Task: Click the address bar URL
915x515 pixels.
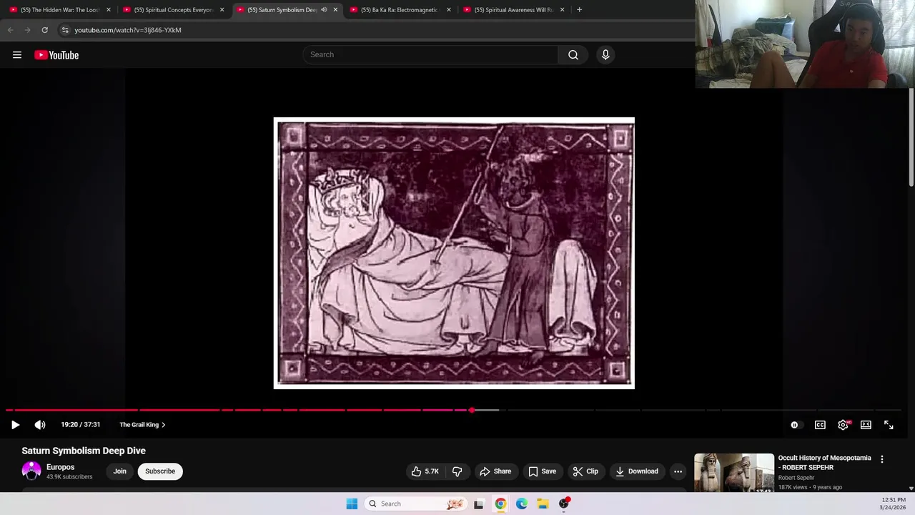Action: (x=128, y=30)
